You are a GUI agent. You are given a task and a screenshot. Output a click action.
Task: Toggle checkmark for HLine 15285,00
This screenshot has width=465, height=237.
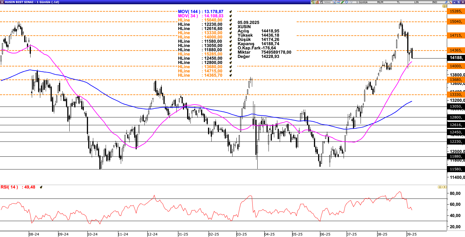pos(231,54)
